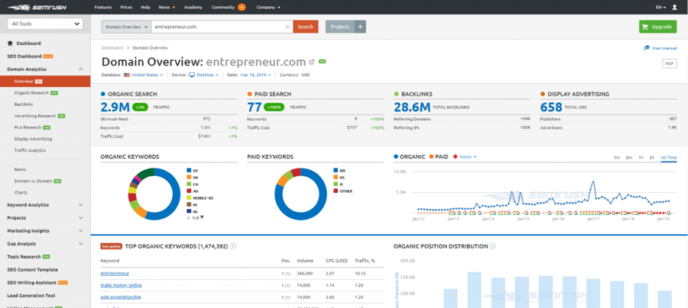
Task: Change the Desktop device dropdown
Action: (203, 75)
